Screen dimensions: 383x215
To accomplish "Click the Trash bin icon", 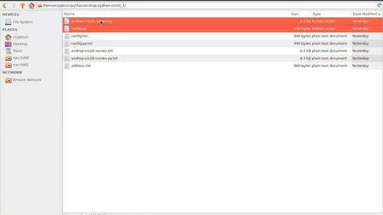I will 8,51.
